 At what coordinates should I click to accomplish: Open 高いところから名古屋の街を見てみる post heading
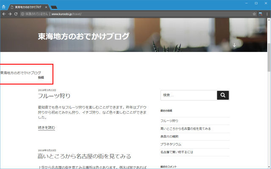[x=84, y=156]
